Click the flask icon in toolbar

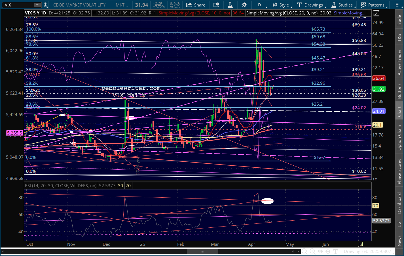tap(230, 5)
